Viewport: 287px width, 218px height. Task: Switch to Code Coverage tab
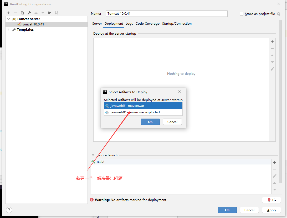147,24
